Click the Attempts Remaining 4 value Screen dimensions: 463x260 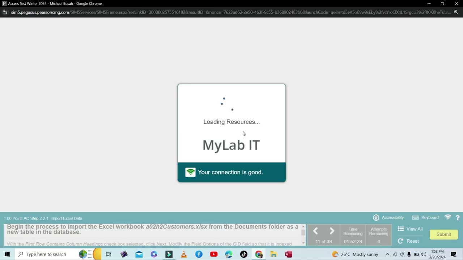[x=379, y=242]
